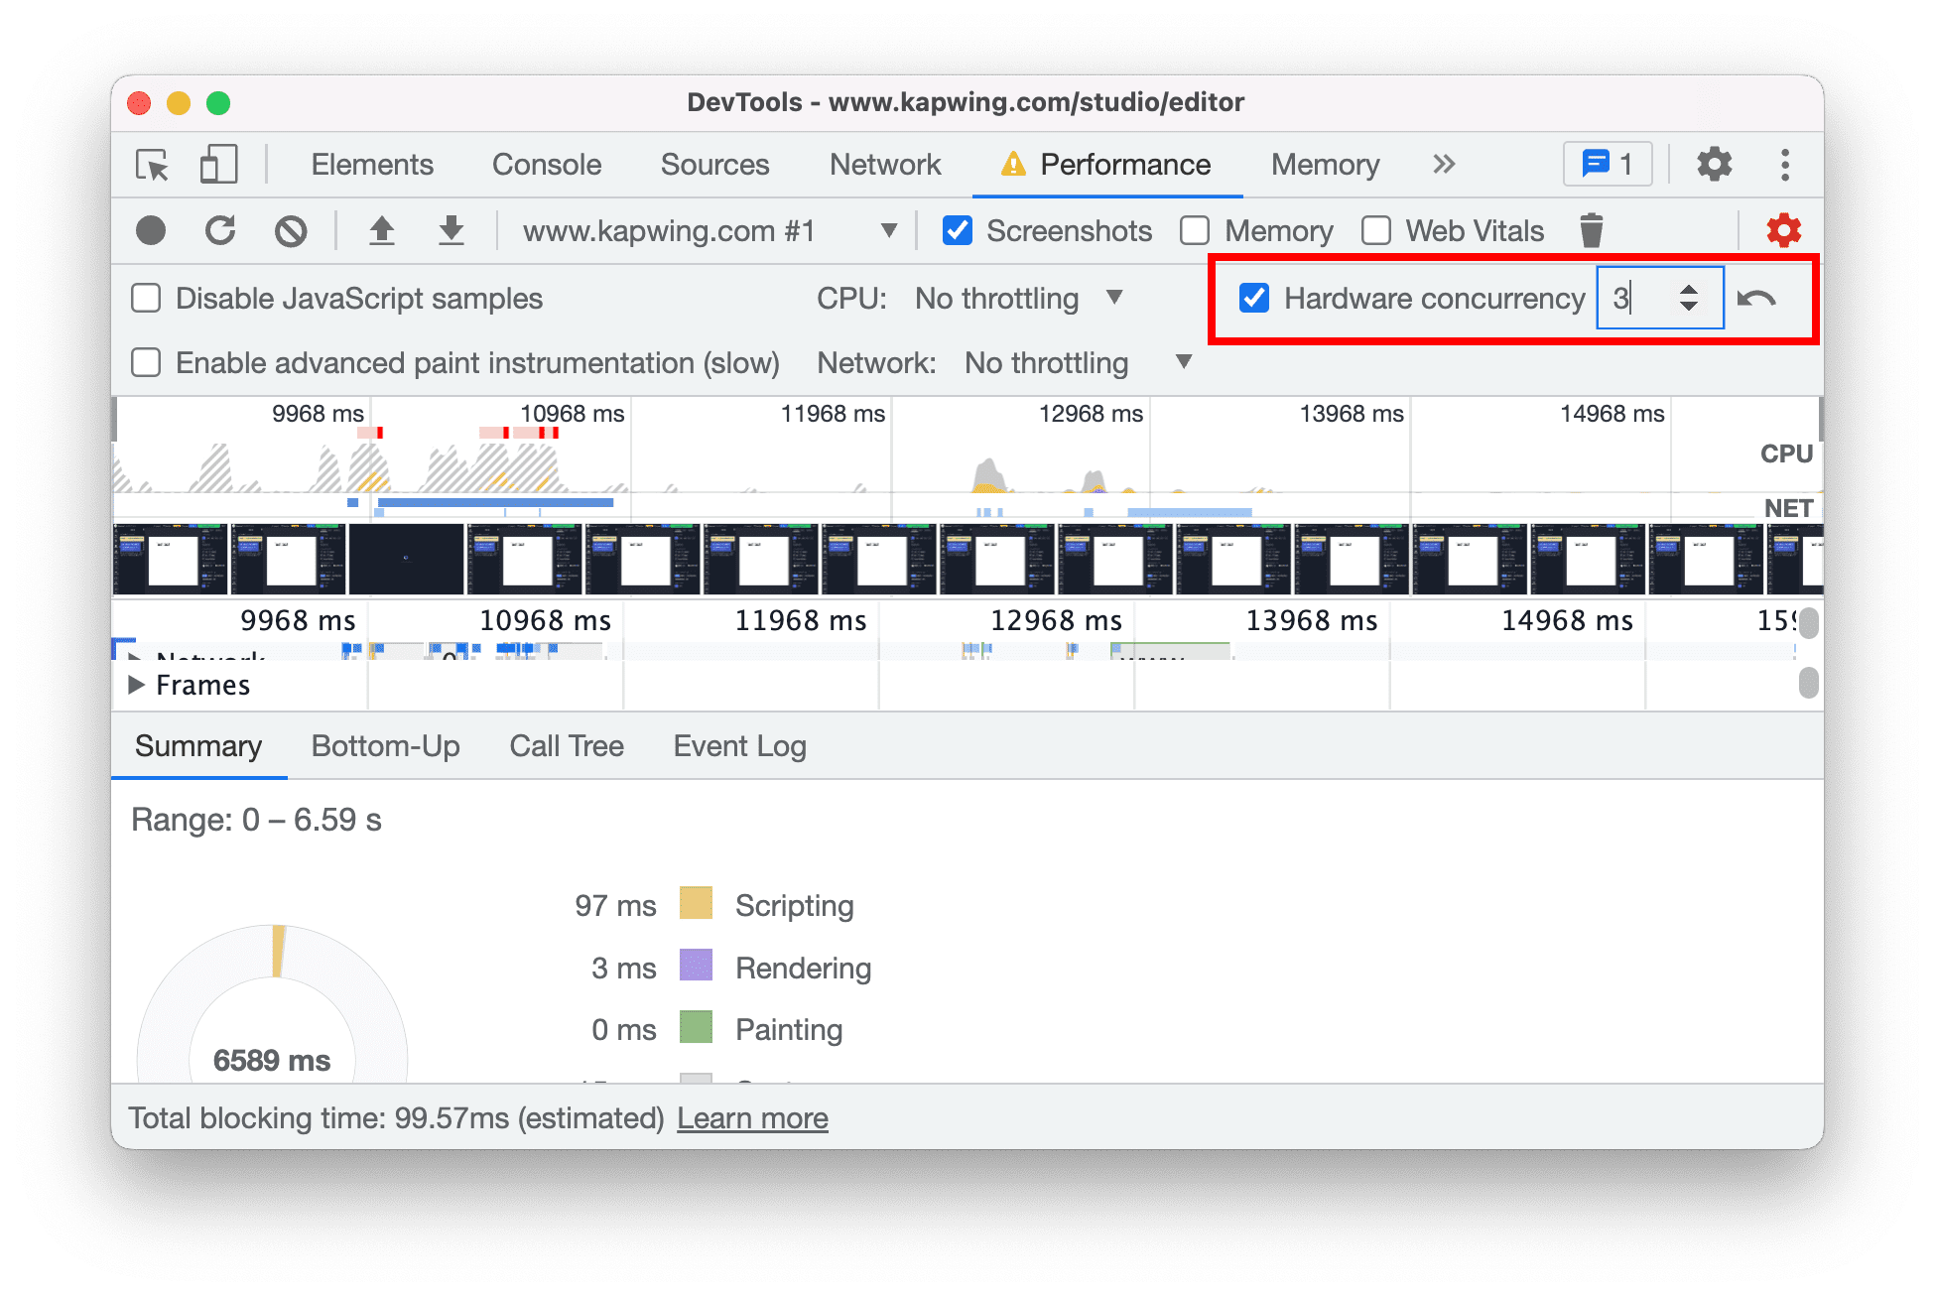The width and height of the screenshot is (1935, 1296).
Task: Switch to the Call Tree tab
Action: click(566, 746)
